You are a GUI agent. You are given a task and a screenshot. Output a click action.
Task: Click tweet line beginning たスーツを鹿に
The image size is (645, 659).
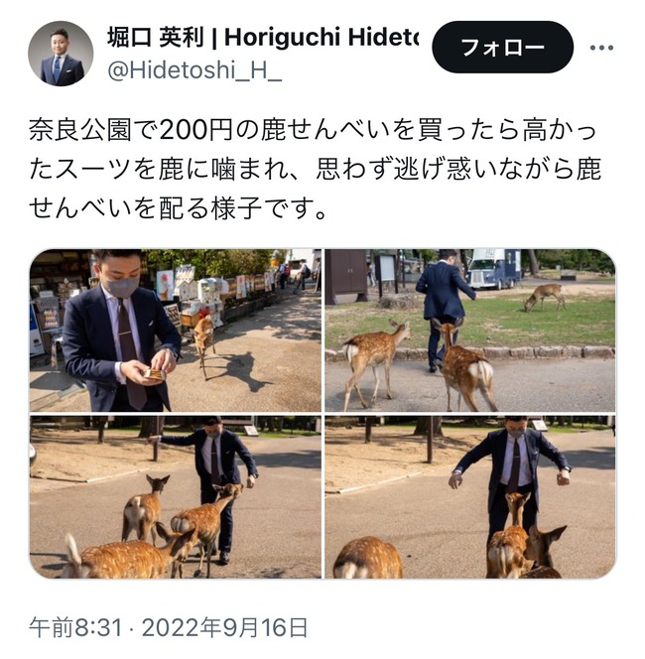coord(316,169)
